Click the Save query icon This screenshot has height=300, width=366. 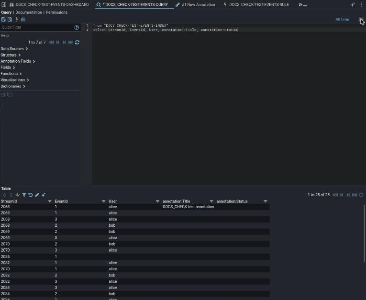3,19
